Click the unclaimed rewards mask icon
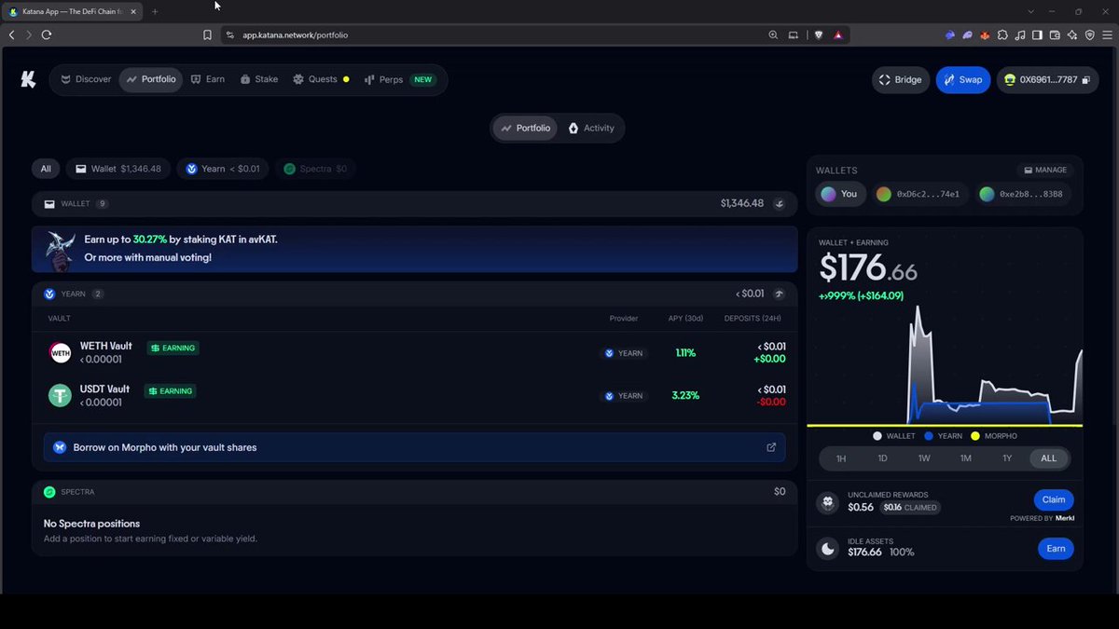1119x629 pixels. 828,502
